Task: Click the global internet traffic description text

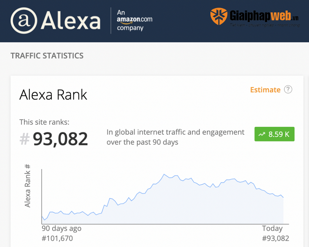Action: pos(176,137)
